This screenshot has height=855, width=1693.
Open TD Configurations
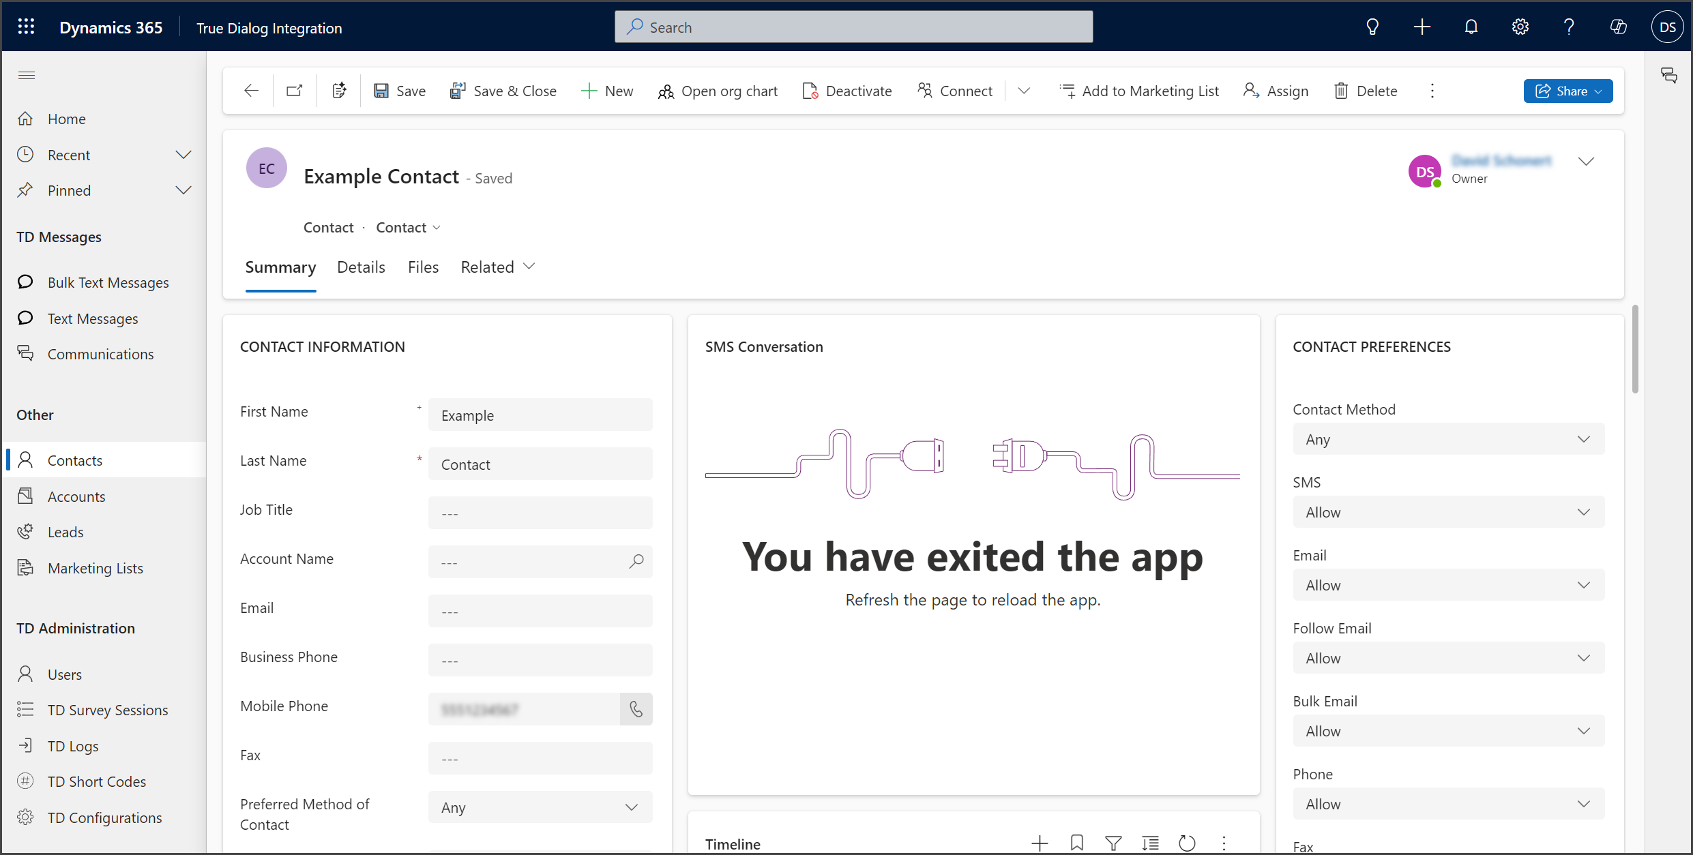(x=105, y=817)
